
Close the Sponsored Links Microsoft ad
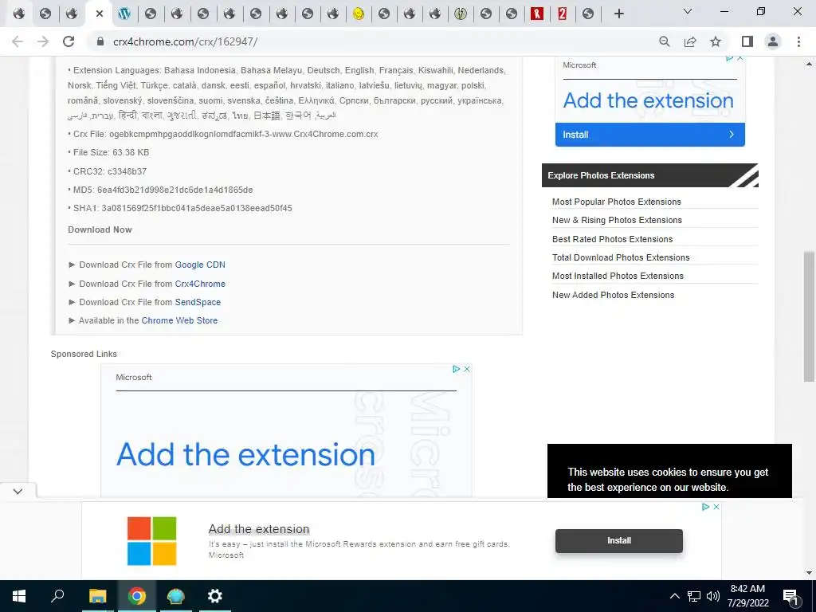click(x=467, y=369)
